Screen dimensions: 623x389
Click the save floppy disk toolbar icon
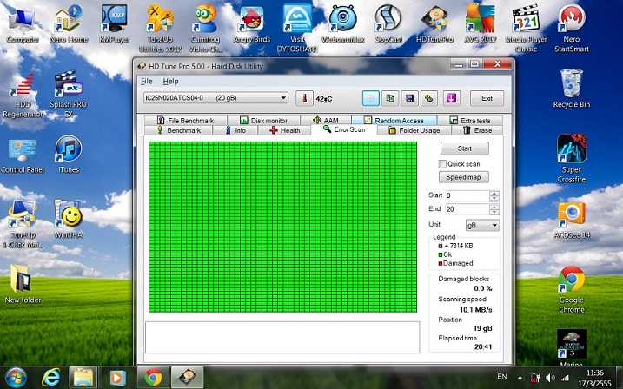pos(410,98)
